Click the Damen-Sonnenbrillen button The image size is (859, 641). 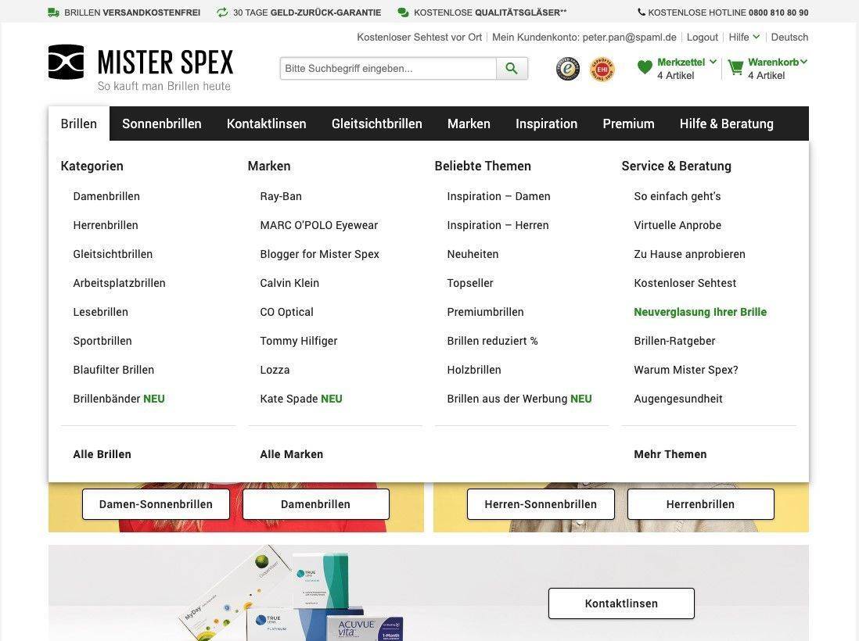[x=156, y=504]
